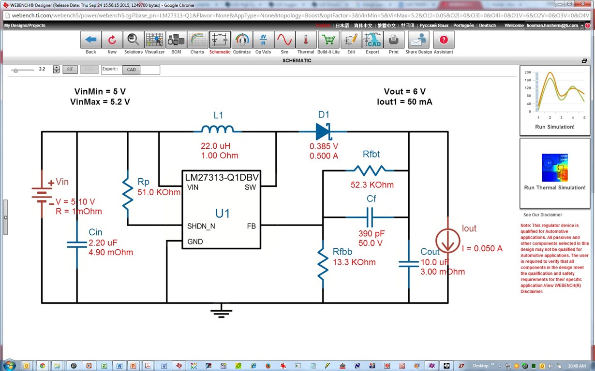Click the 51.0 KOhm Rp value
The image size is (595, 371).
coord(159,192)
